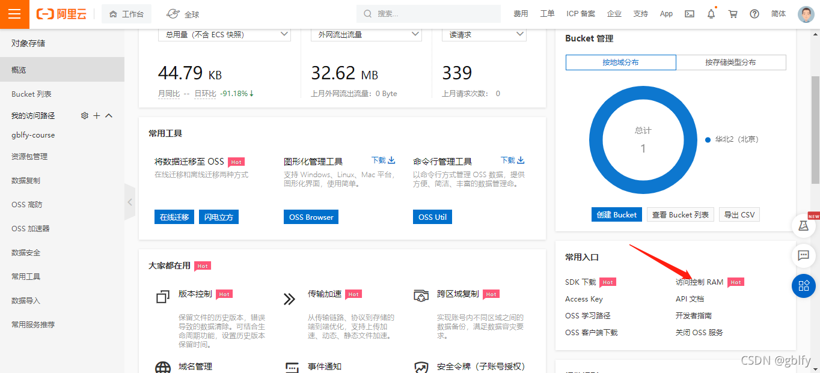Add a new access path with plus icon
The width and height of the screenshot is (820, 373).
[x=97, y=115]
